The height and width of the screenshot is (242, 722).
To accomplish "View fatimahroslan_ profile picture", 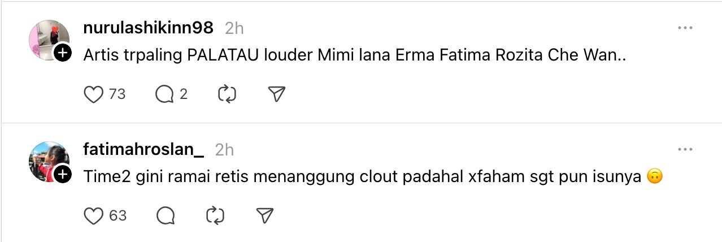I will tap(47, 160).
